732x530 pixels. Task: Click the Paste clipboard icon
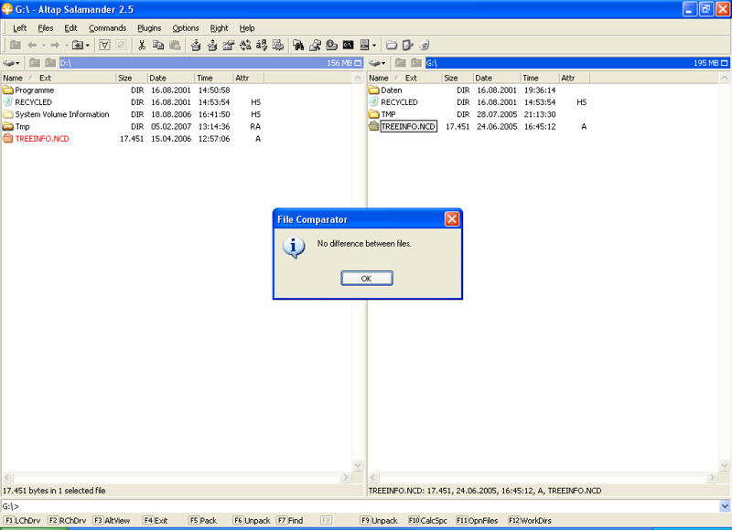coord(175,45)
